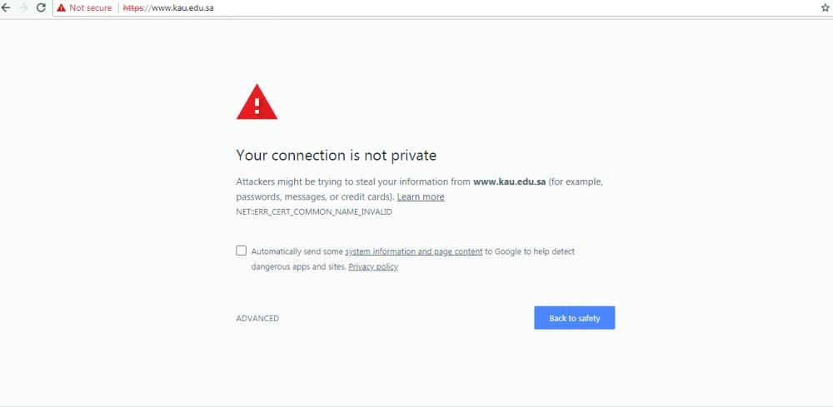Open 'system information and page content' link
This screenshot has width=833, height=407.
pos(413,251)
